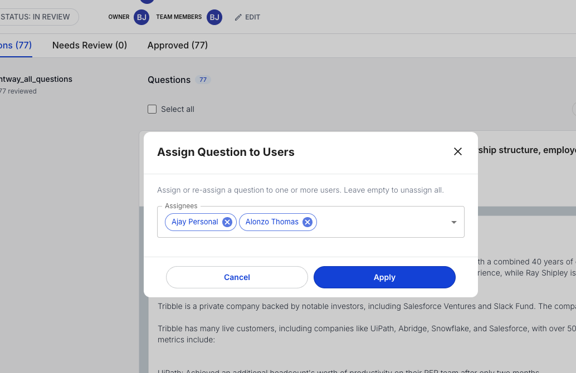
Task: Enable the Select all checkbox
Action: pos(152,109)
